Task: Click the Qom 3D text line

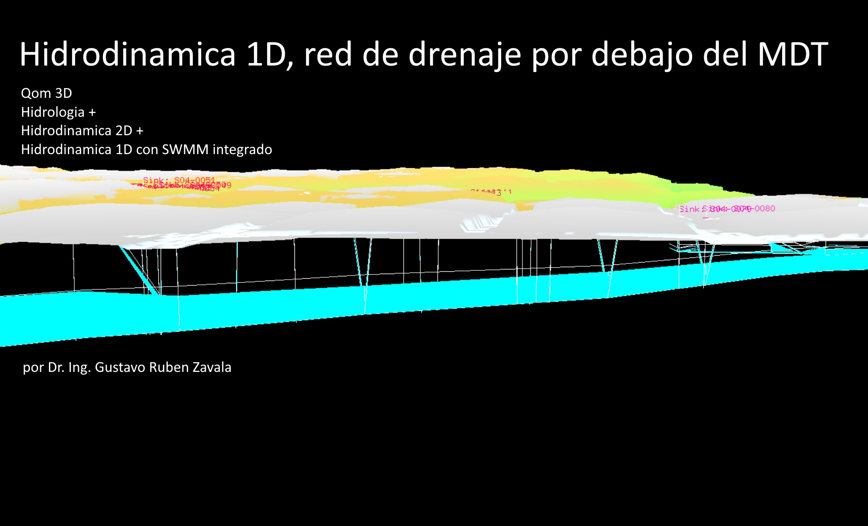Action: click(47, 93)
